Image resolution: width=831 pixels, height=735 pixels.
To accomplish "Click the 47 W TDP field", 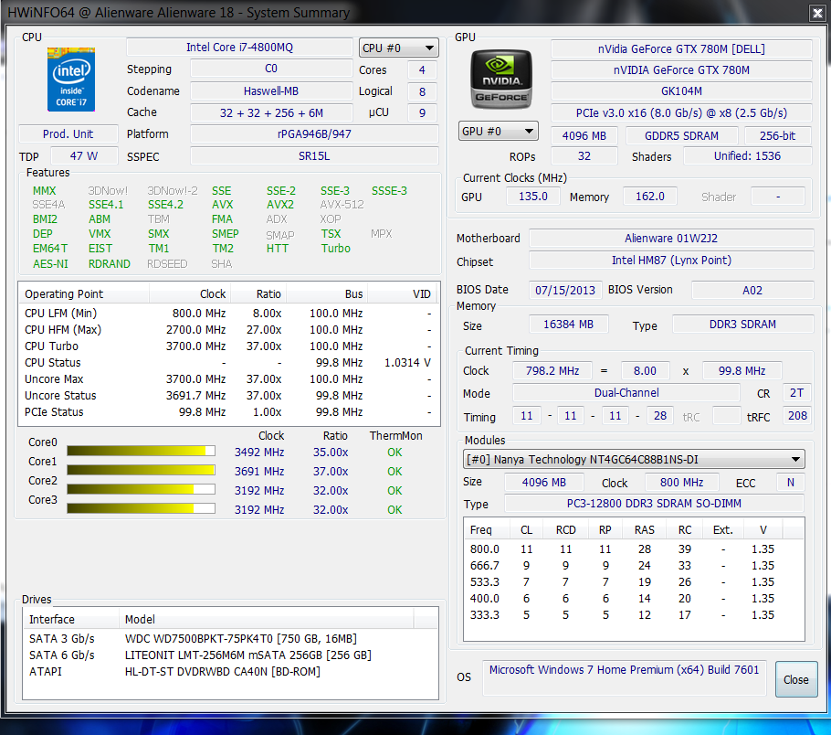I will [x=84, y=156].
